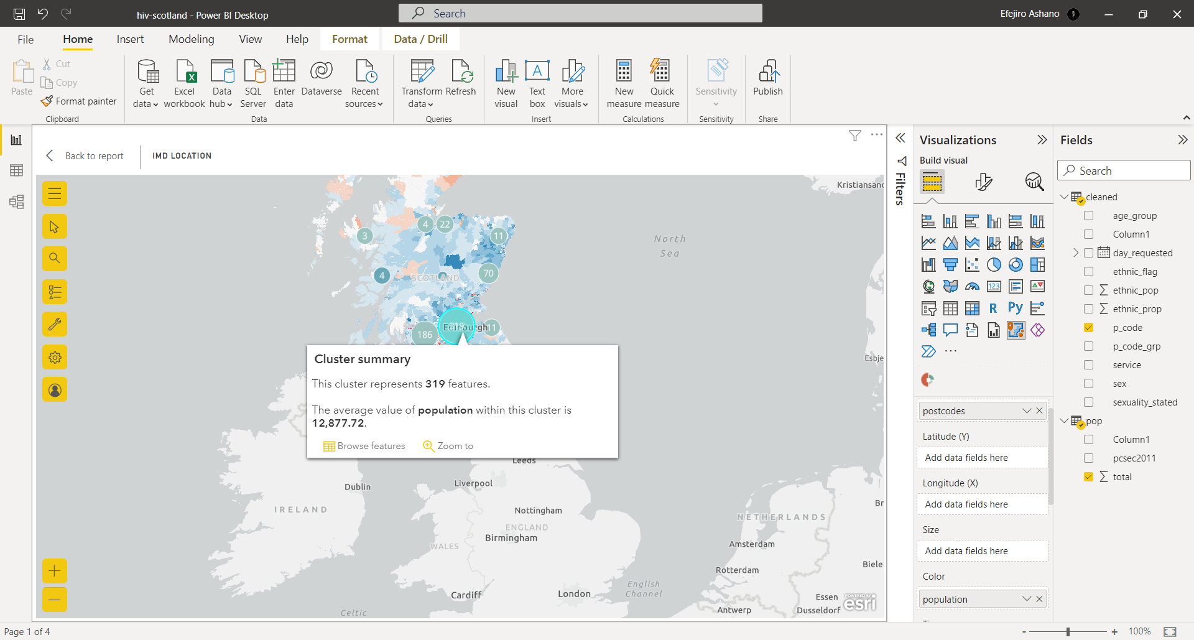Click Zoom to in cluster popup
Image resolution: width=1194 pixels, height=640 pixels.
coord(448,446)
